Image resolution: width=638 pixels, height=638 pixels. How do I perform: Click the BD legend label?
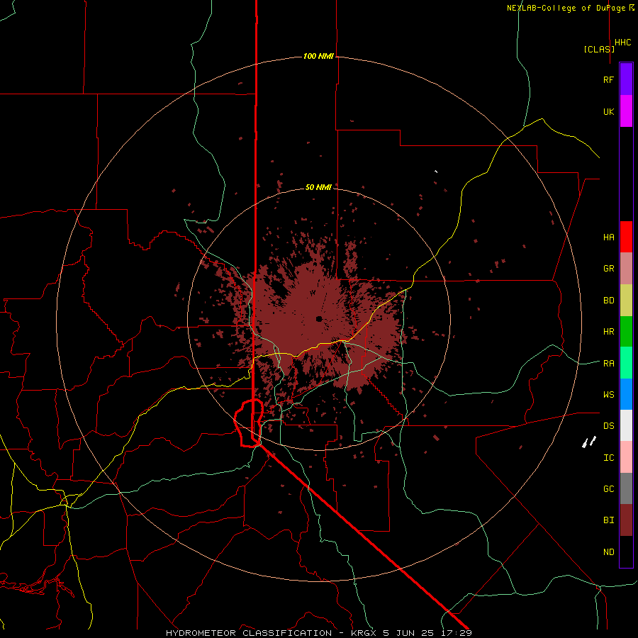pos(609,301)
